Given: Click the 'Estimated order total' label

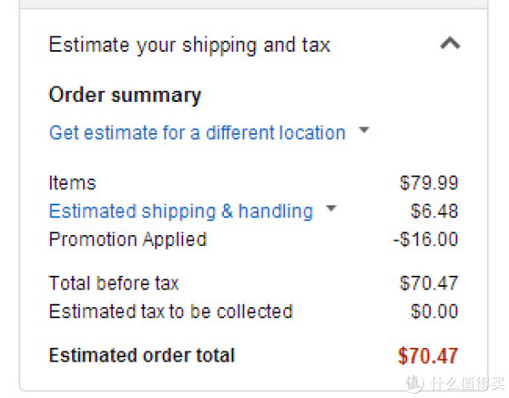Looking at the screenshot, I should [x=142, y=356].
